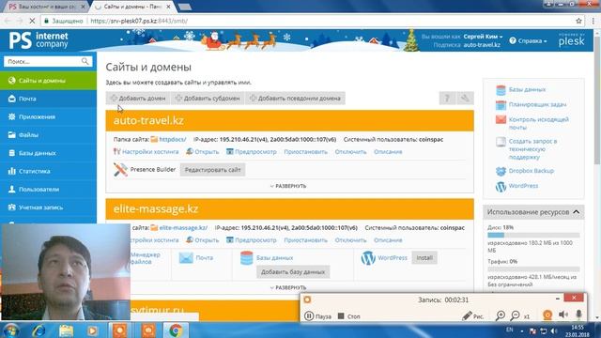The height and width of the screenshot is (338, 601).
Task: Click the Почта envelope icon for elite-massage.kz
Action: point(186,258)
